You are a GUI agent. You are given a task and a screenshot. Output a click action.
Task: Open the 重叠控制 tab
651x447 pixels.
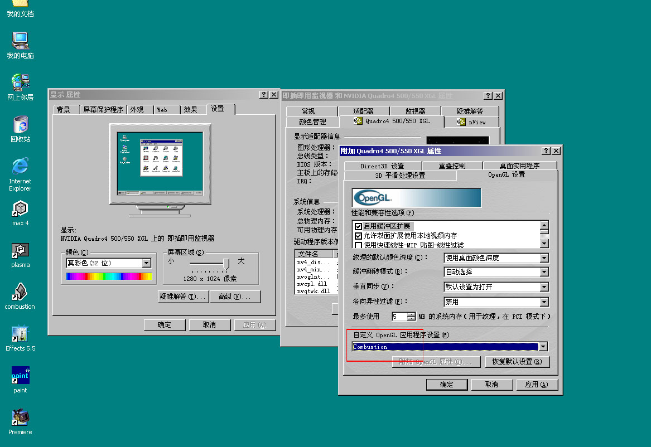pyautogui.click(x=452, y=166)
